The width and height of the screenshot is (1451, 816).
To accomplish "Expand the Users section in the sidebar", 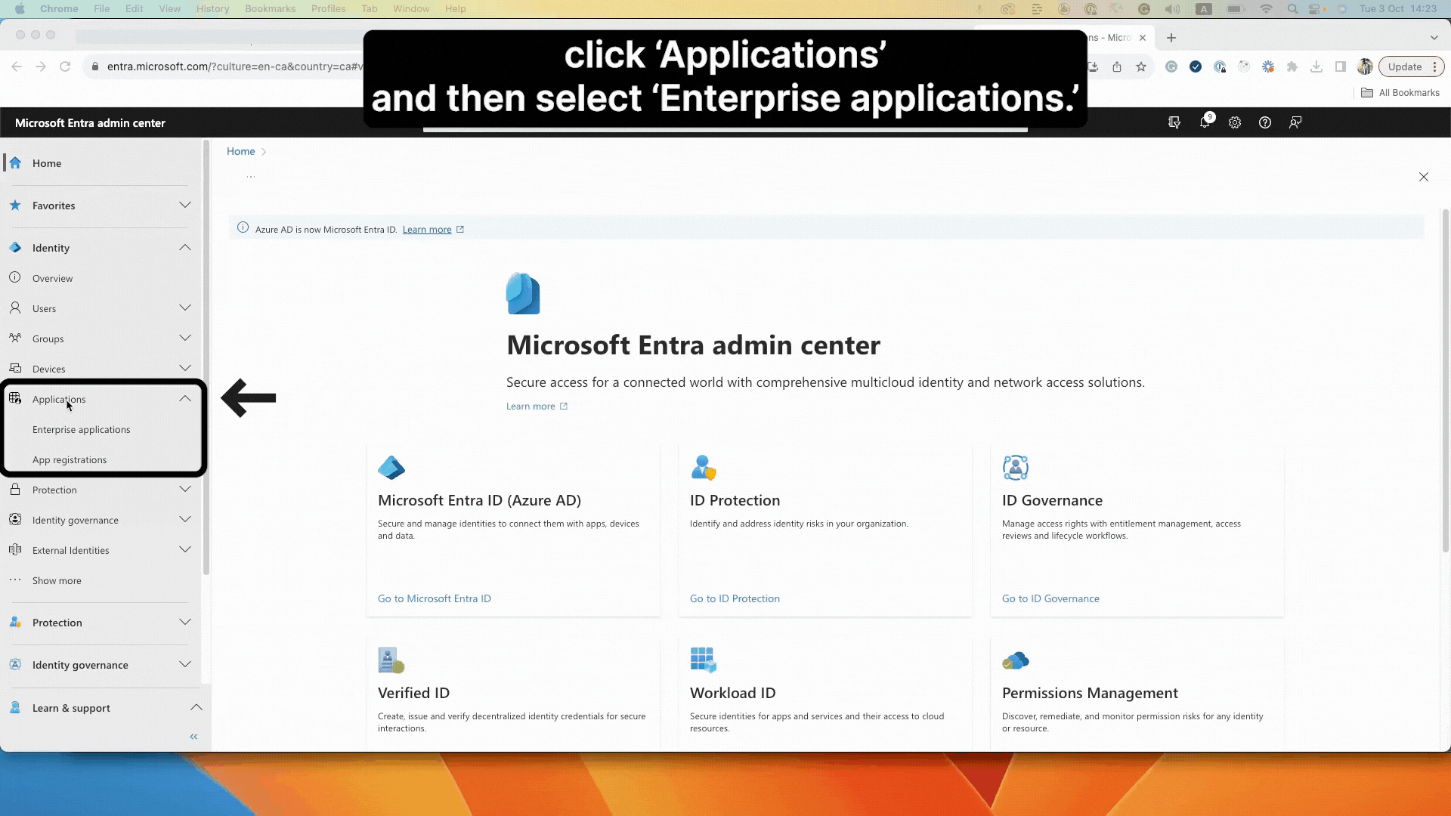I will coord(185,308).
